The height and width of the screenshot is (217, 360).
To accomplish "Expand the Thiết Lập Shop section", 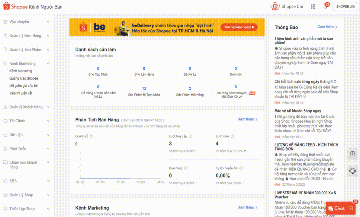I will tap(48, 209).
